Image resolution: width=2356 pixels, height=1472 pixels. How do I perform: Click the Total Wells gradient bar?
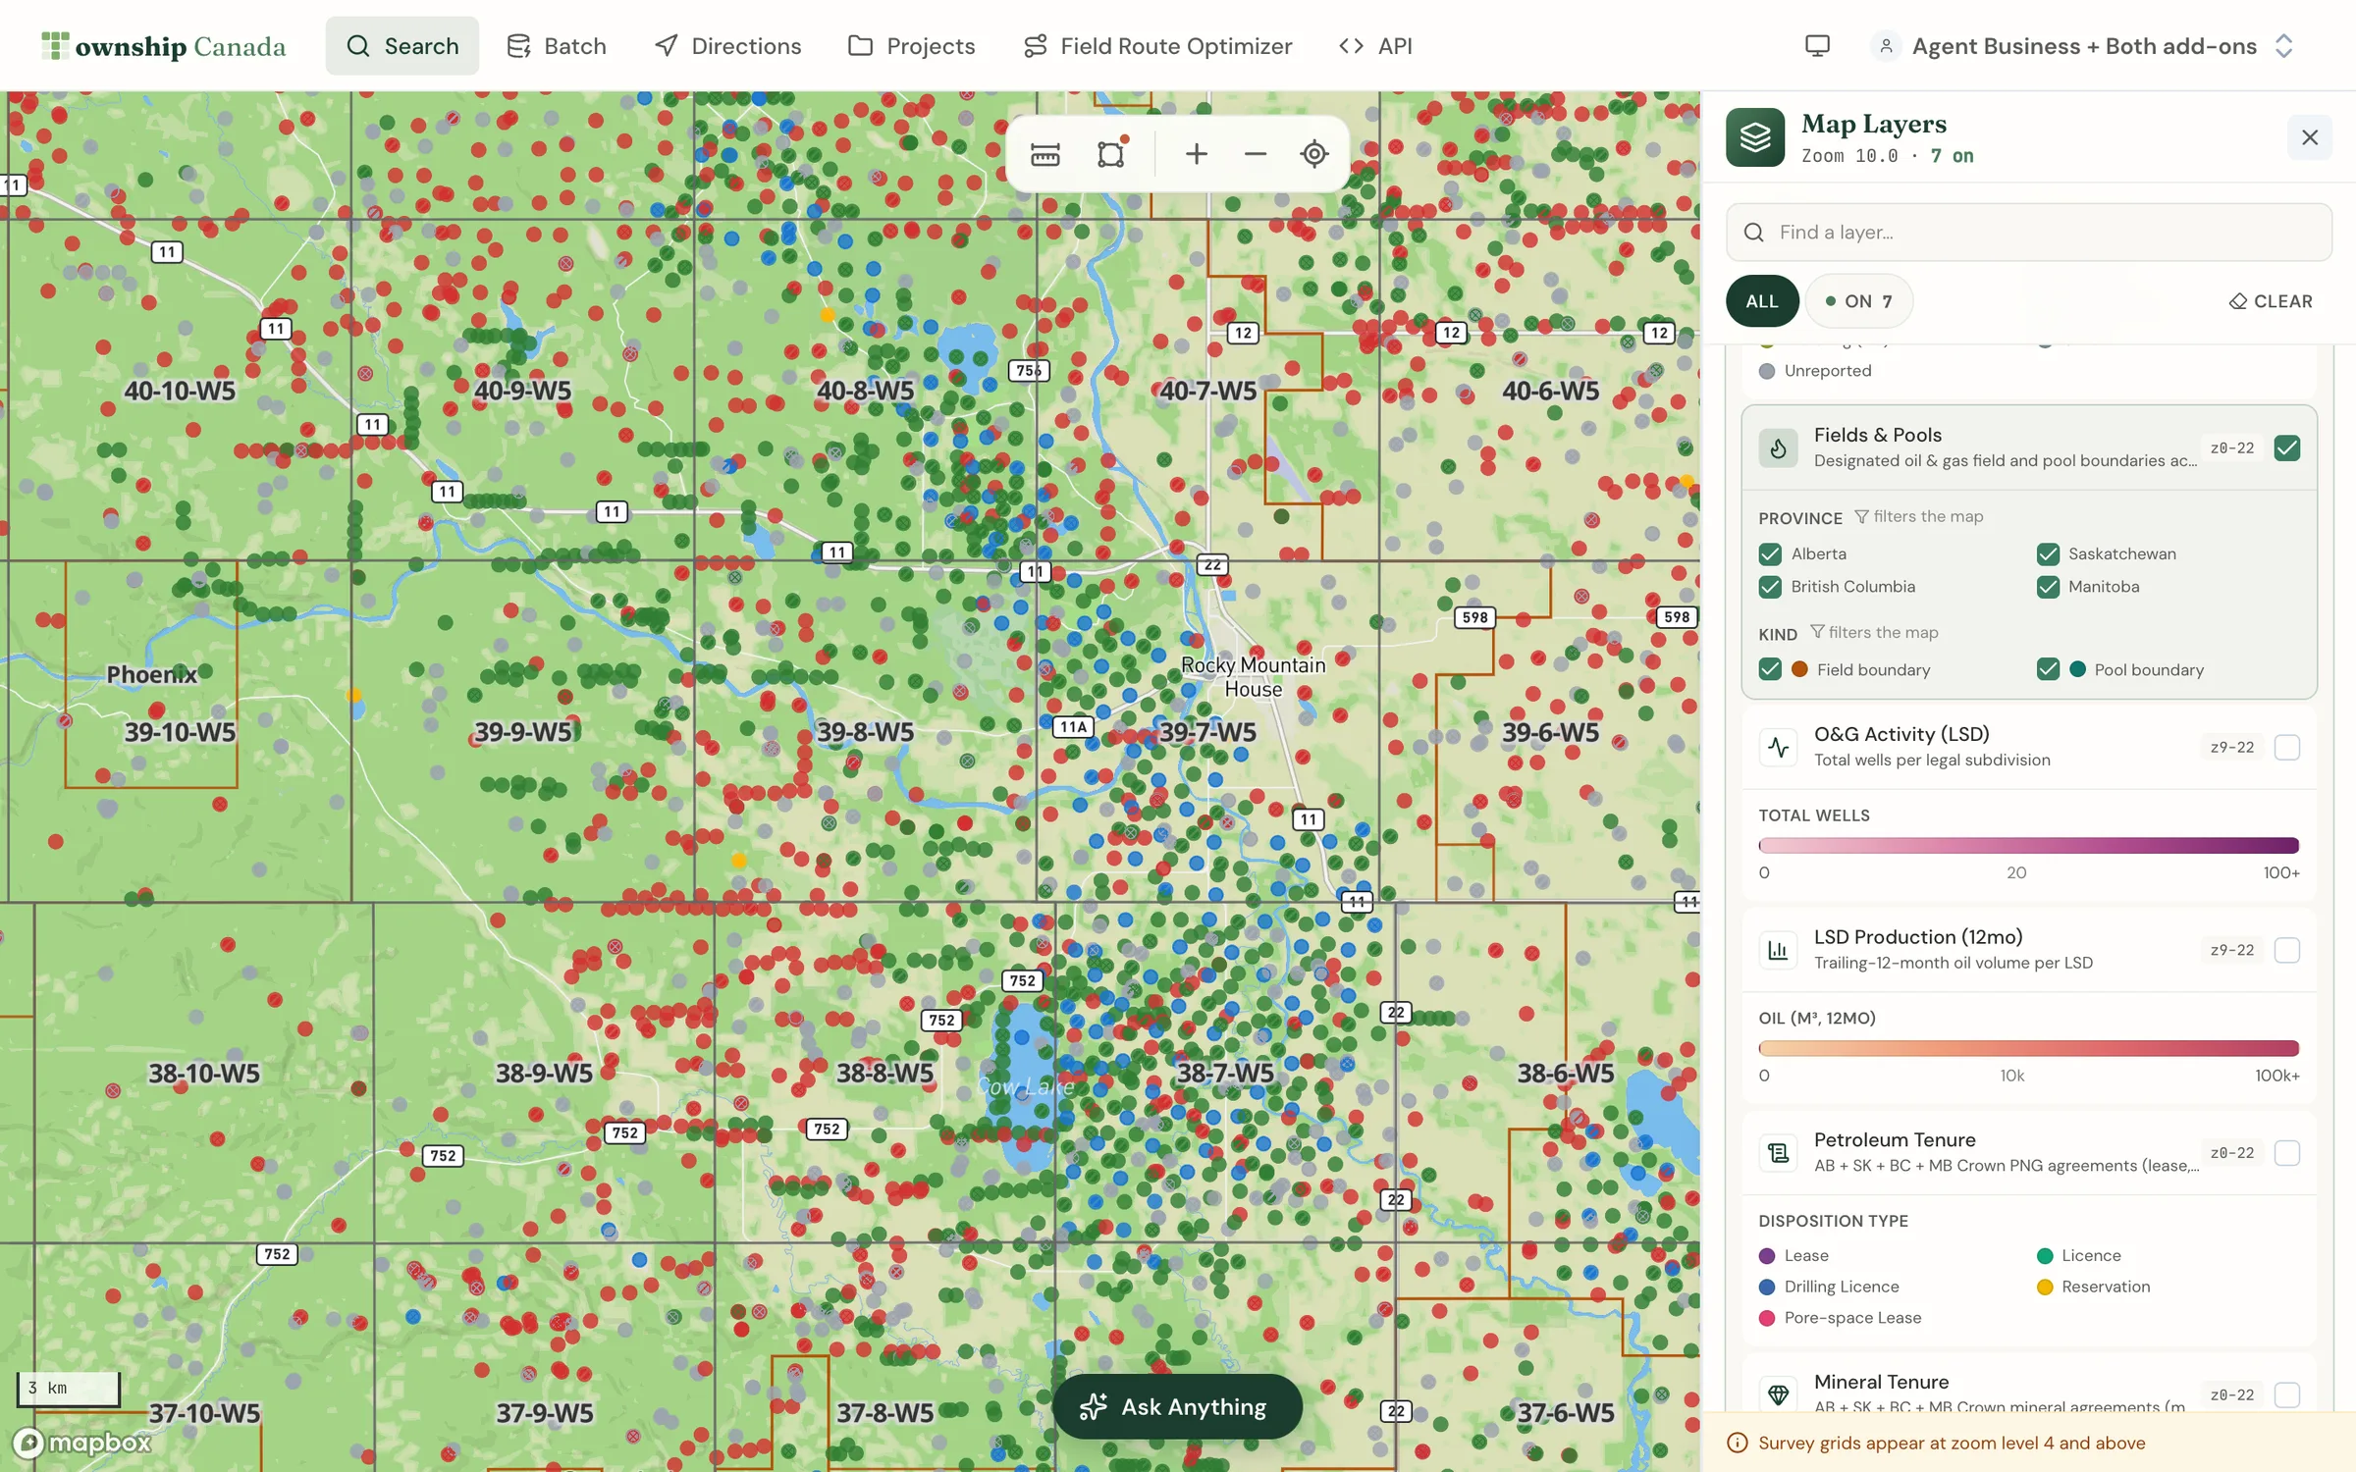pos(2028,846)
